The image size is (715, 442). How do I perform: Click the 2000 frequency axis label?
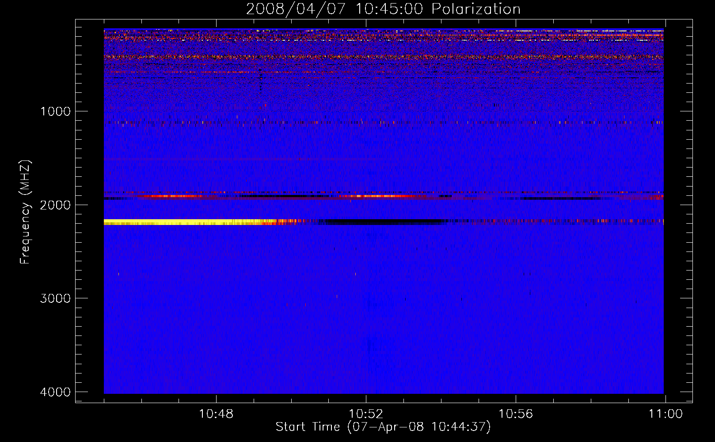point(55,205)
